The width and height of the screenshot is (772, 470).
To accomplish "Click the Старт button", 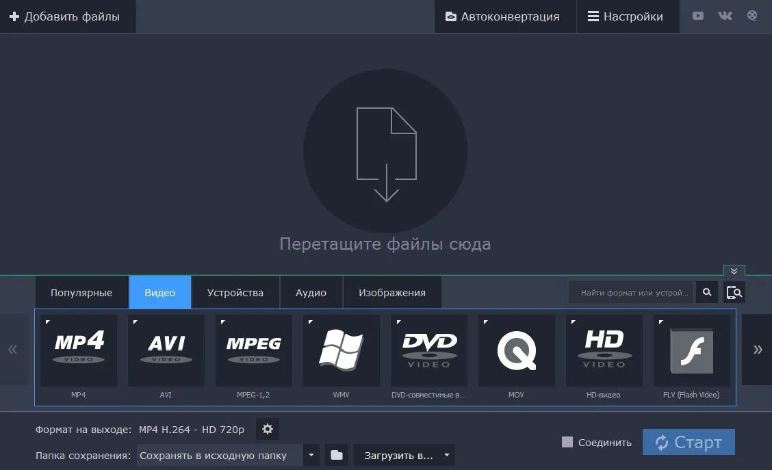I will [689, 442].
